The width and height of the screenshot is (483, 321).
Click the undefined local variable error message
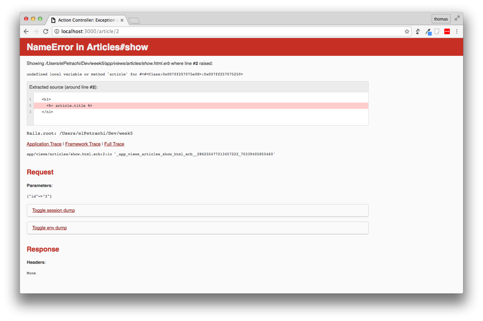135,74
